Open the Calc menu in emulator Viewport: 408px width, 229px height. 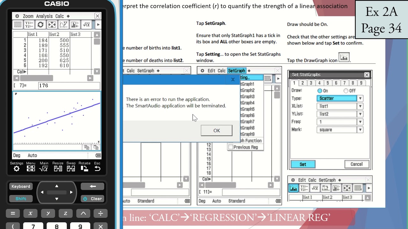tap(59, 16)
